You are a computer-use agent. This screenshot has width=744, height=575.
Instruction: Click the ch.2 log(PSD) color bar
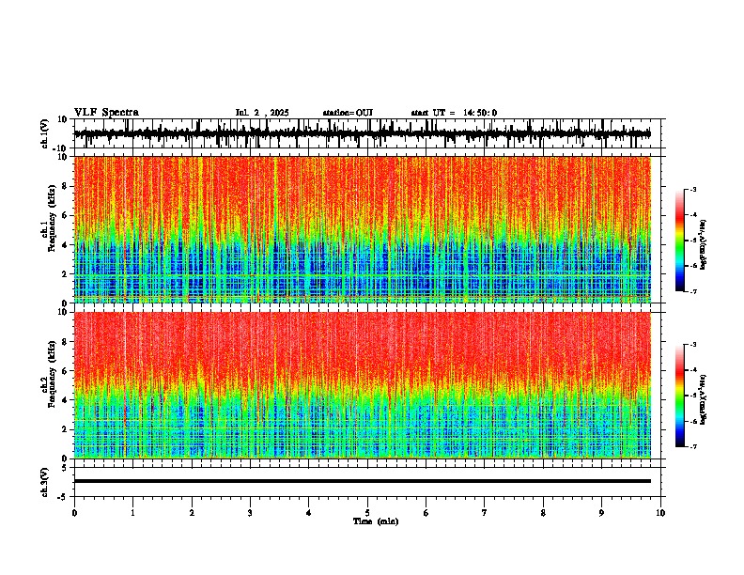[680, 396]
